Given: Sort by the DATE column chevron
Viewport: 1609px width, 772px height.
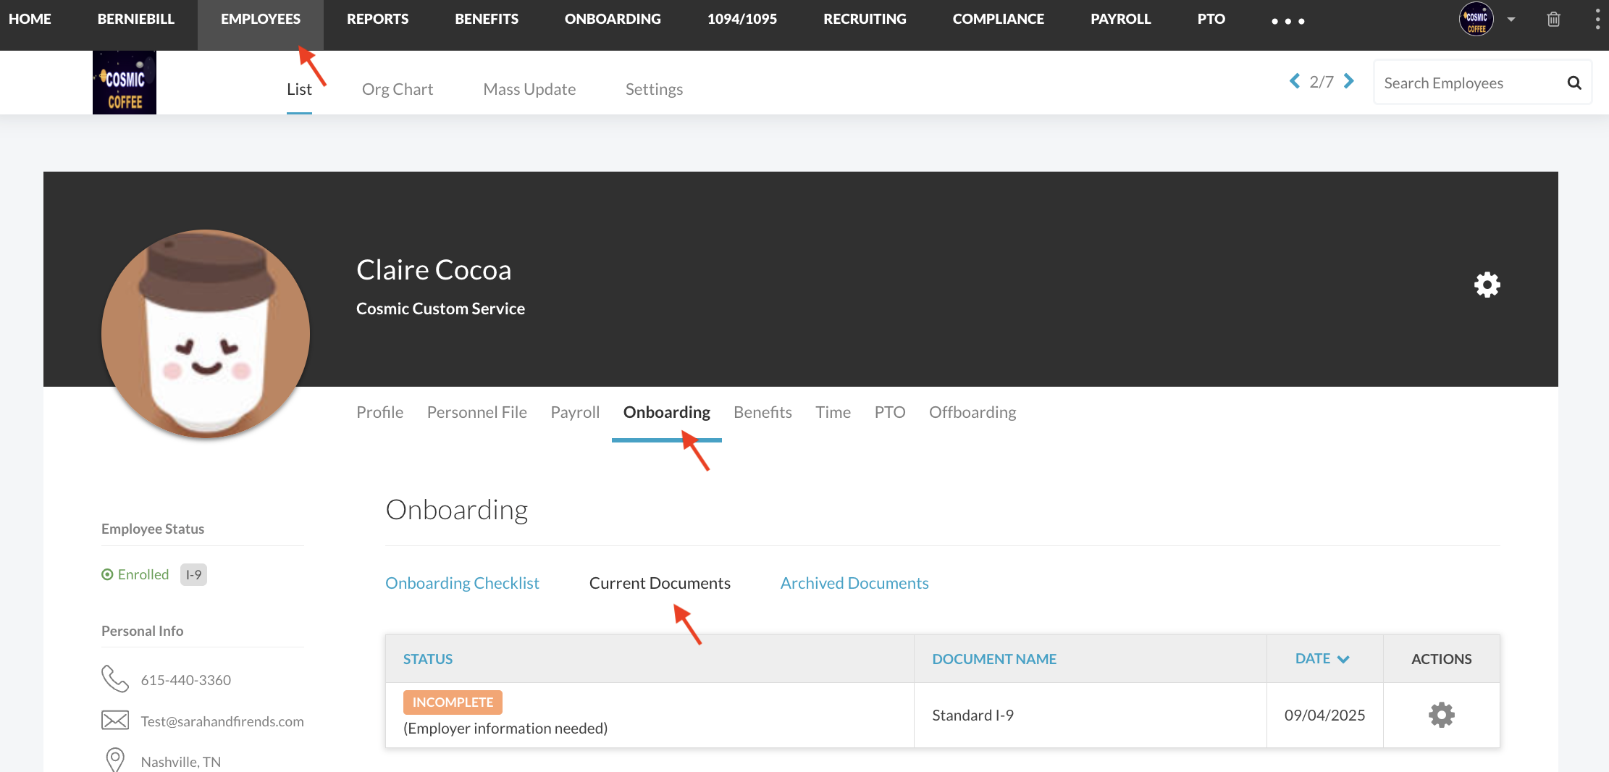Looking at the screenshot, I should tap(1343, 659).
